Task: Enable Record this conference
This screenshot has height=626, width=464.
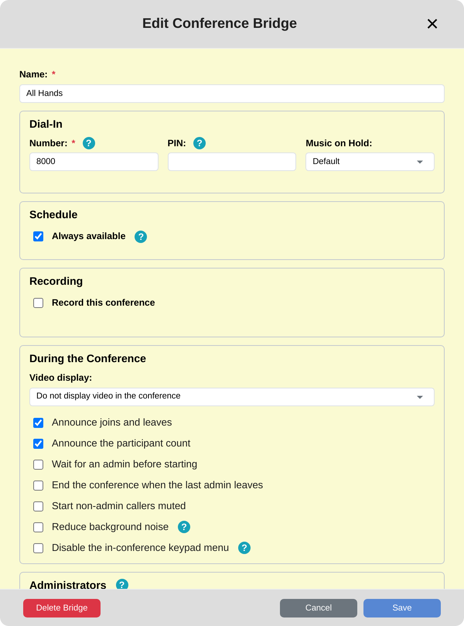Action: click(x=38, y=303)
